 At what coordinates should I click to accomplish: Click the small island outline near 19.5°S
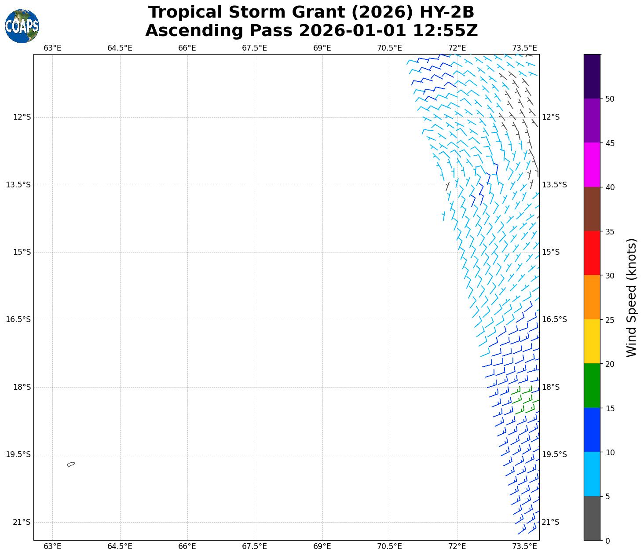pyautogui.click(x=71, y=464)
